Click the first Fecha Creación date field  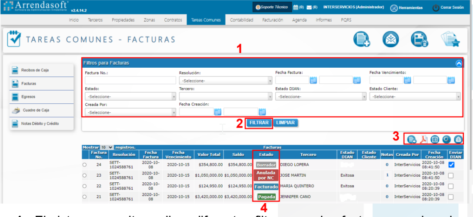[197, 112]
